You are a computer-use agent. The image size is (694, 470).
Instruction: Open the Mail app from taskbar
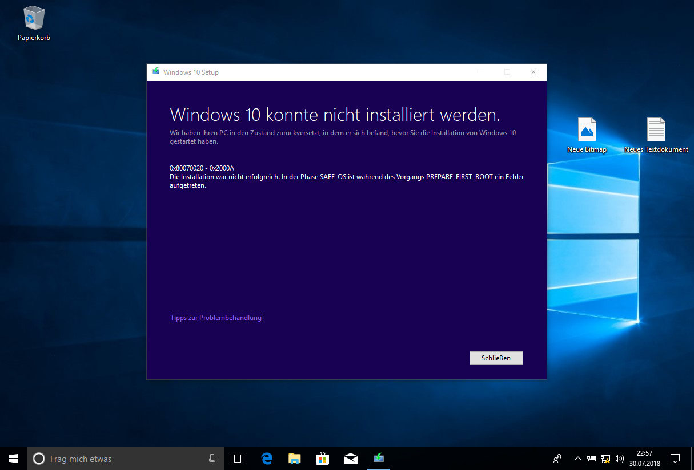[x=350, y=459]
